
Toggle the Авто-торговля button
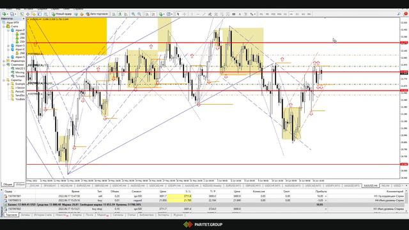(x=96, y=14)
